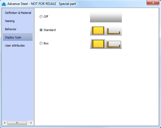Click the sidebar horizontal scrollbar thumb

pyautogui.click(x=17, y=123)
